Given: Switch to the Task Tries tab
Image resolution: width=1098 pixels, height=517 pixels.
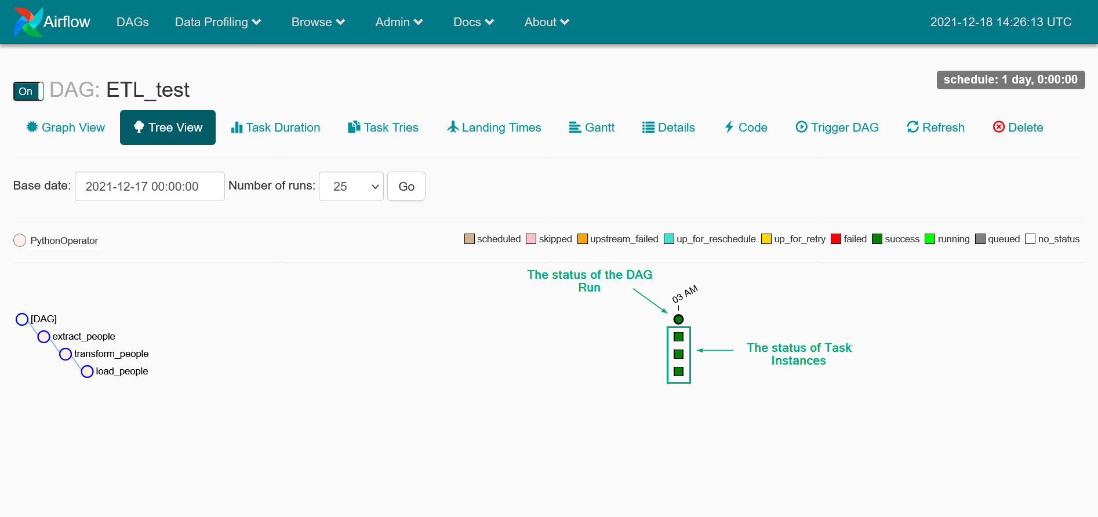Looking at the screenshot, I should 383,128.
